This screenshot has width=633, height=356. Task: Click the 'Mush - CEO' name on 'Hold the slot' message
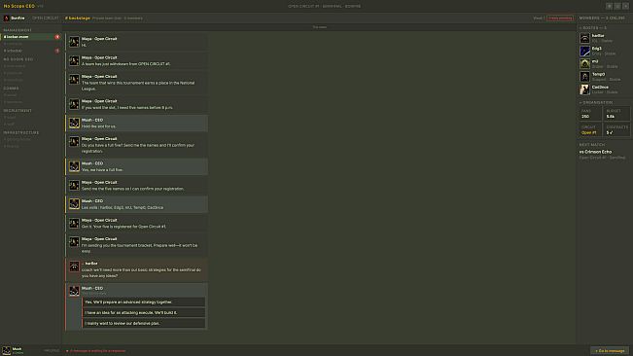point(92,120)
